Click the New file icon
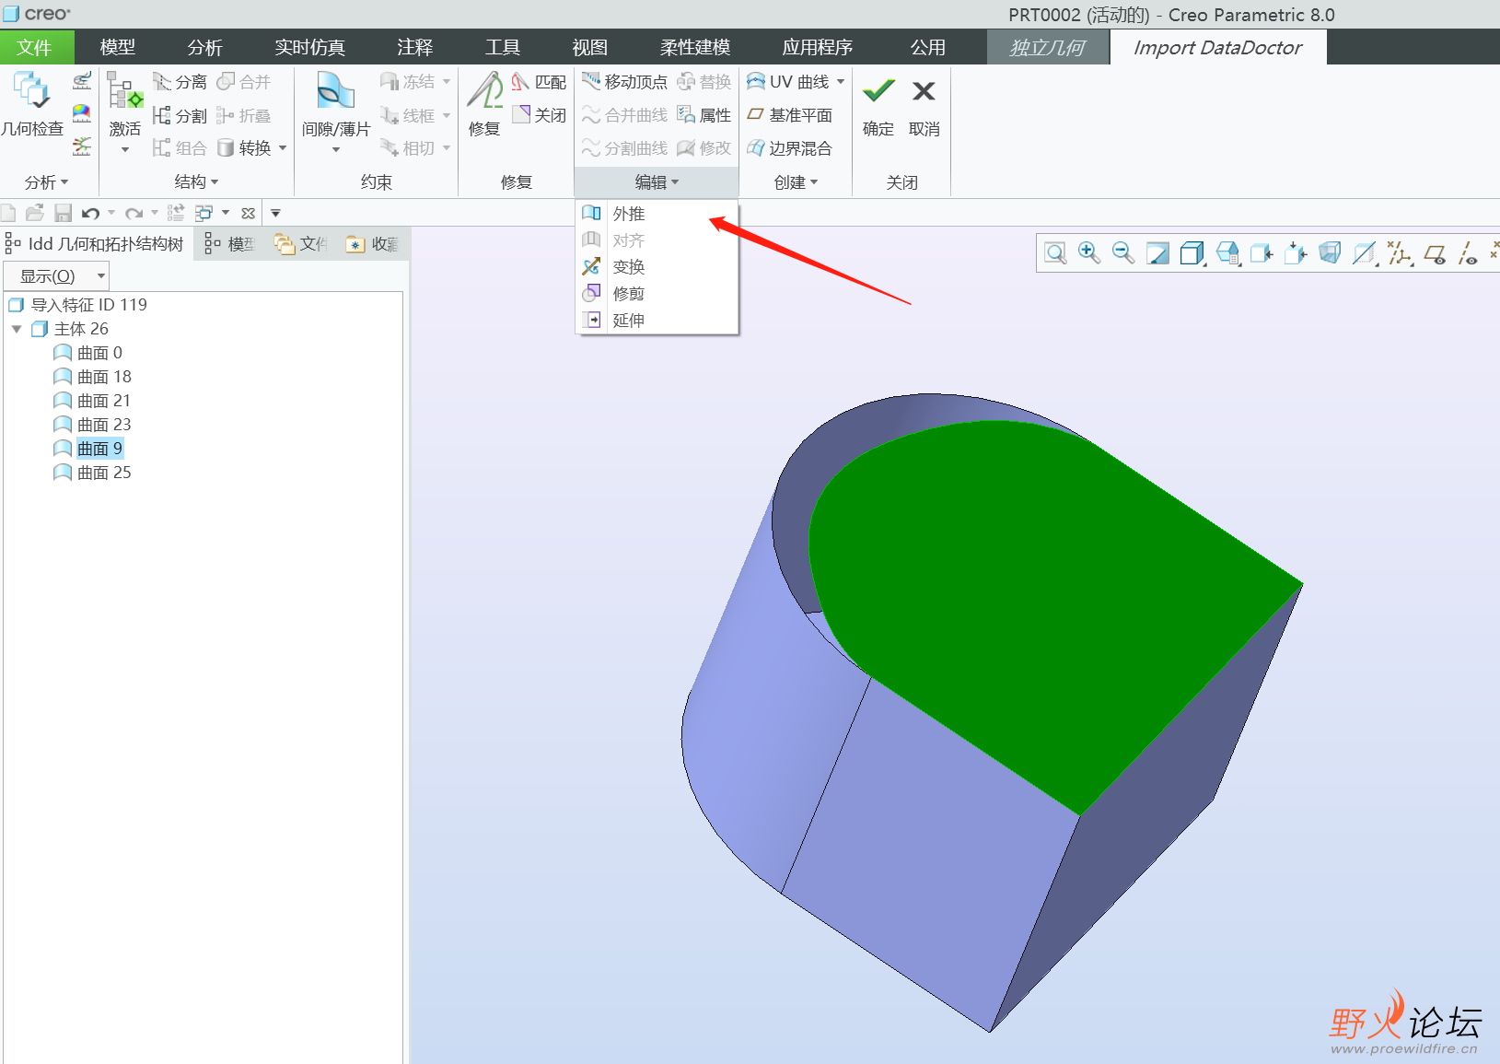 tap(8, 214)
